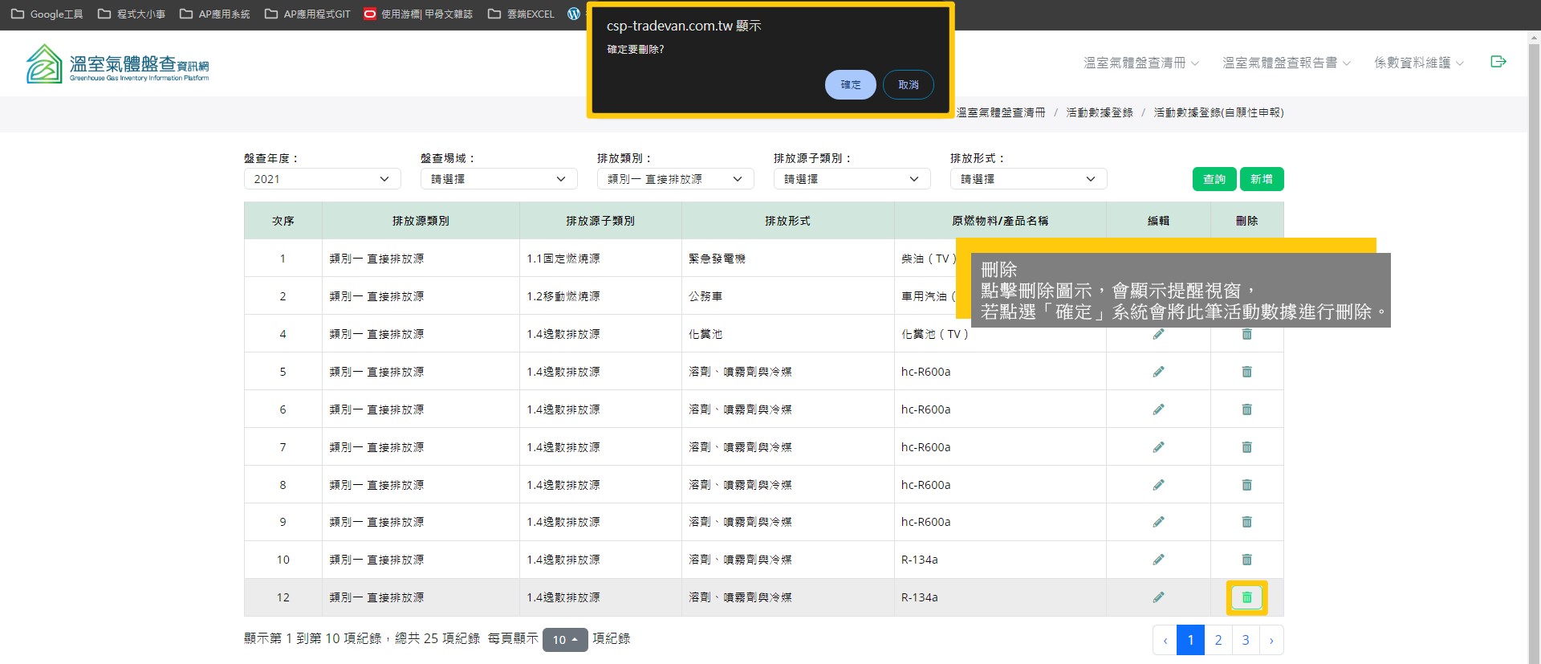Click 確定 in the delete confirmation dialog

(850, 84)
